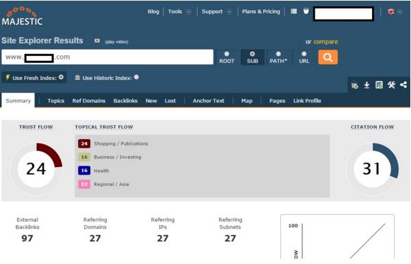Open the Tools menu
Image resolution: width=411 pixels, height=264 pixels.
pyautogui.click(x=175, y=12)
